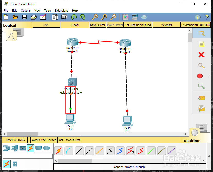The image size is (213, 172).
Task: Click Power Cycle Devices button
Action: pos(43,140)
